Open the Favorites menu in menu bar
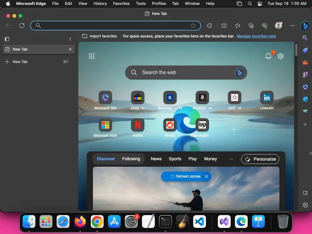The width and height of the screenshot is (312, 234). pyautogui.click(x=121, y=4)
